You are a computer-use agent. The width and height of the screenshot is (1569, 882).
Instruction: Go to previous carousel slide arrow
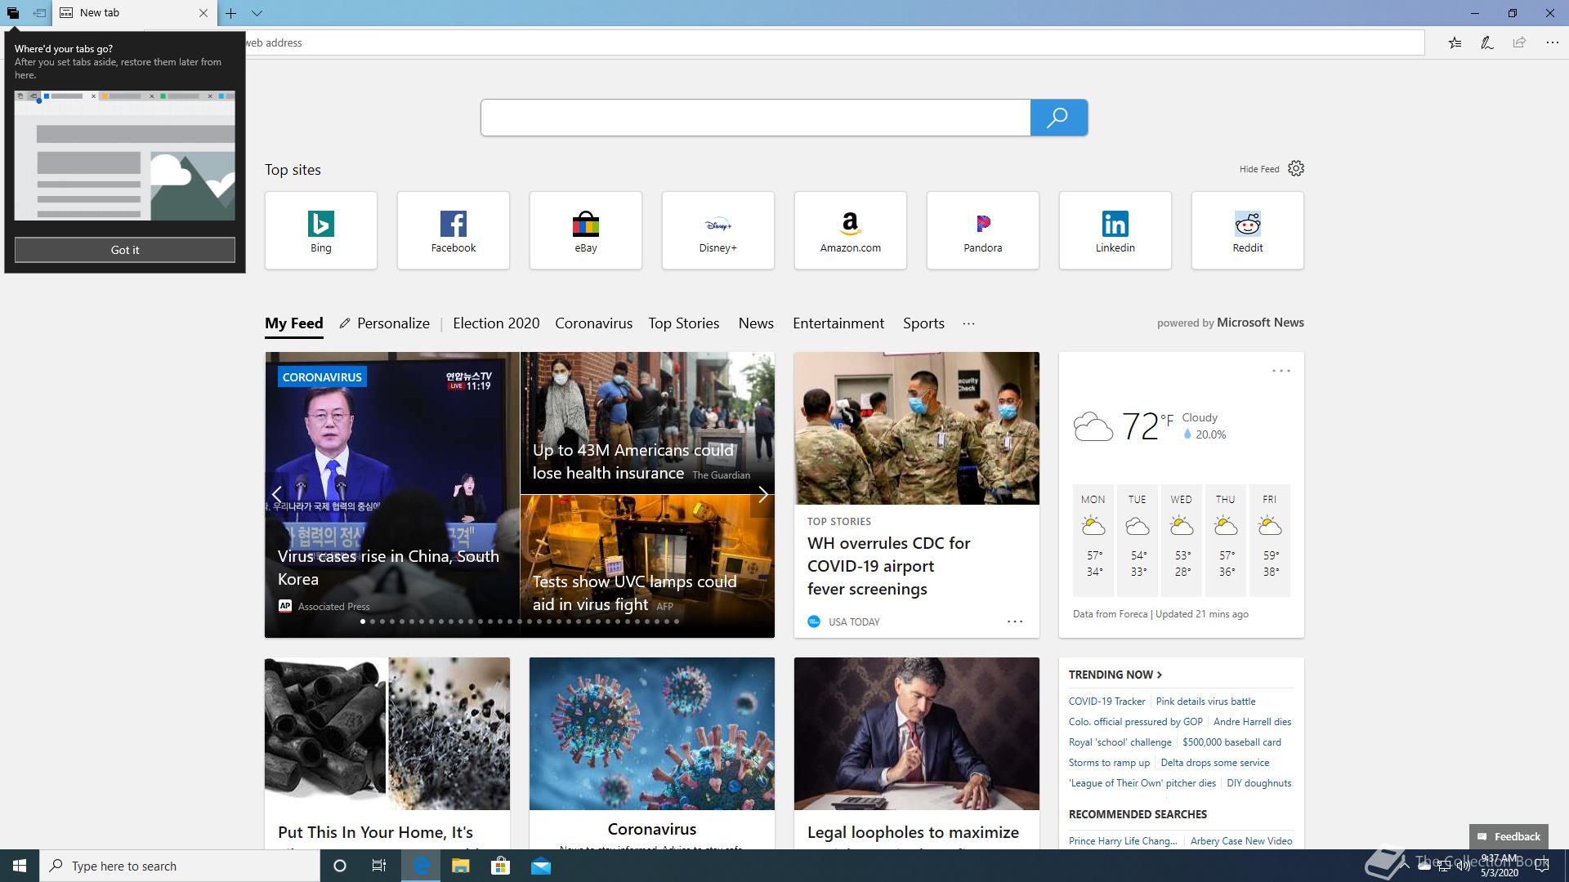[277, 495]
